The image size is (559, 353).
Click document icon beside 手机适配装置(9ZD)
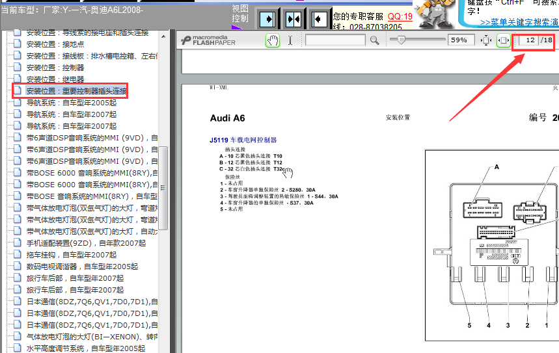coord(17,242)
